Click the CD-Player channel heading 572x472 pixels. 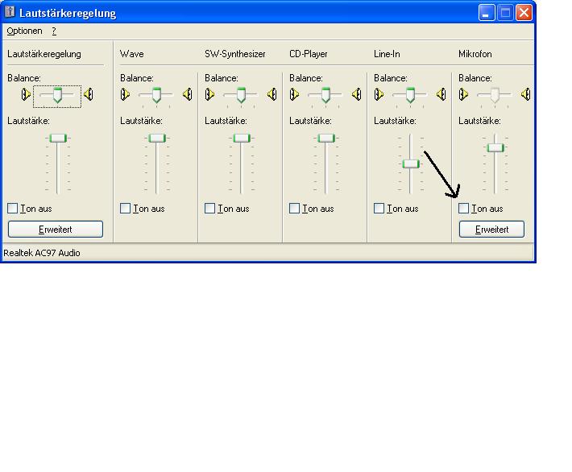click(309, 54)
